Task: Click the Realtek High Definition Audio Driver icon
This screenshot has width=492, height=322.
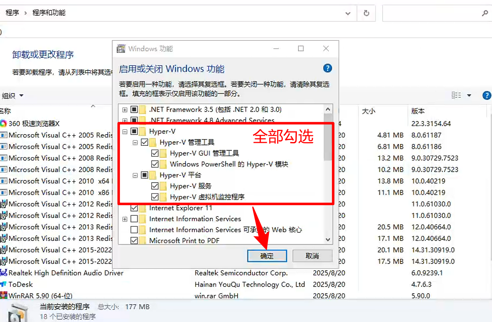Action: point(3,273)
